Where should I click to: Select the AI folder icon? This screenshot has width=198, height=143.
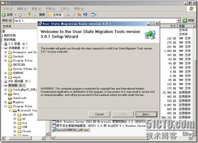19,119
